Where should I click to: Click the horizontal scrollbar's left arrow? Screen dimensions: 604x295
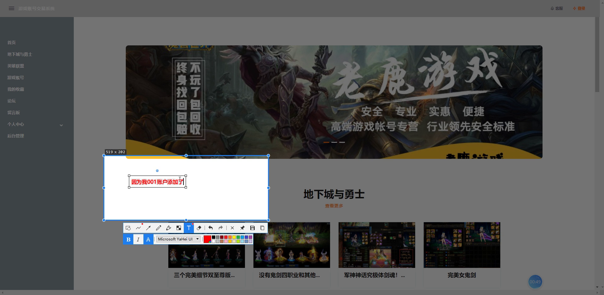[x=2, y=292]
